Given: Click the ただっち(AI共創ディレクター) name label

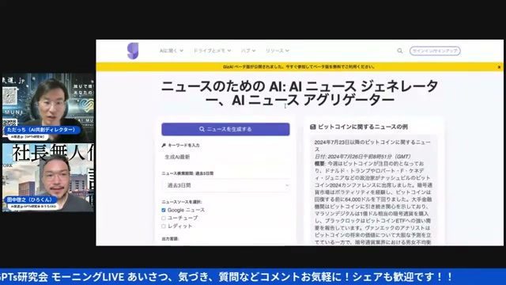Looking at the screenshot, I should pos(41,130).
